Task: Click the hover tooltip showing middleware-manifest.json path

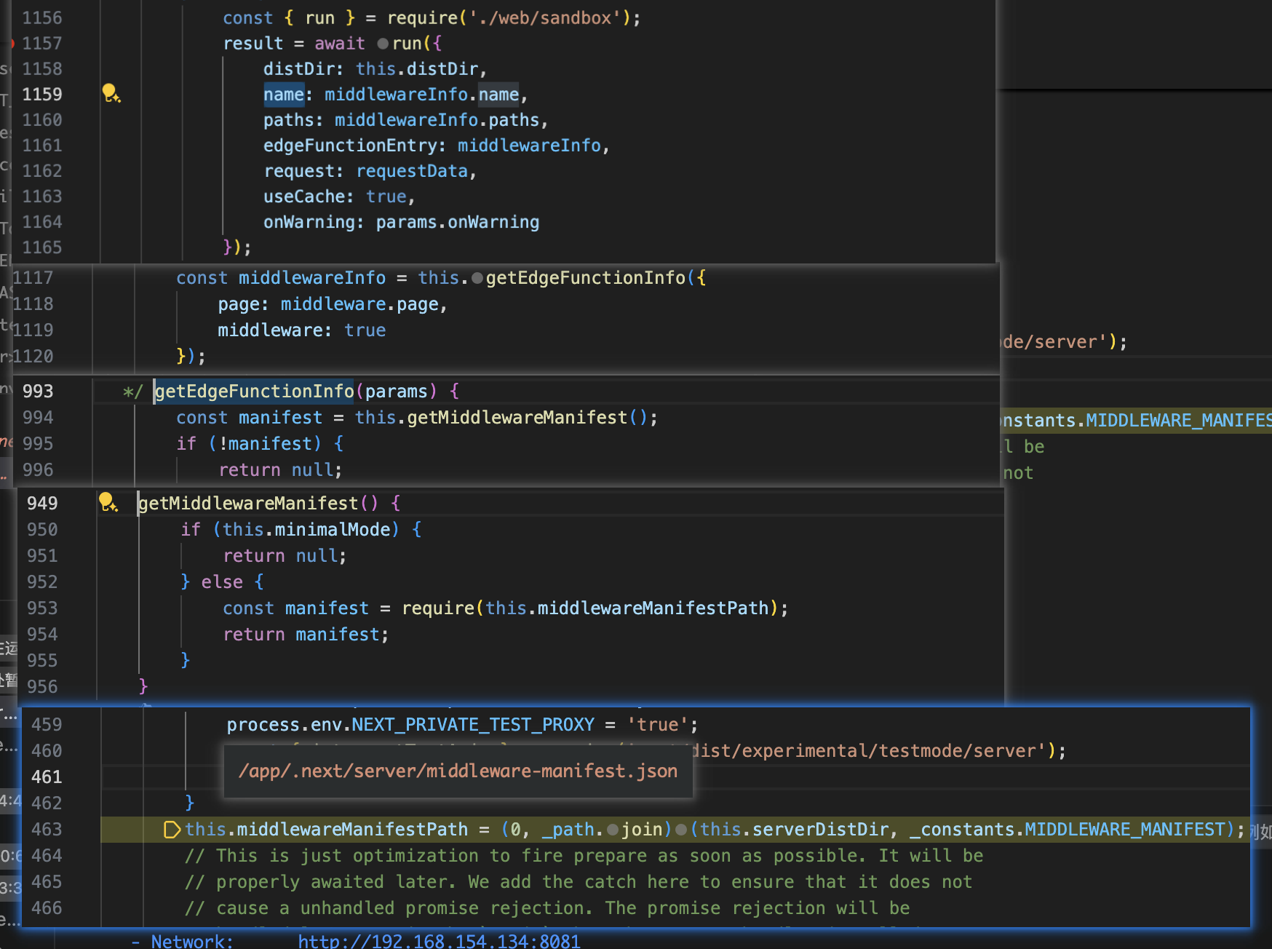Action: pyautogui.click(x=458, y=771)
